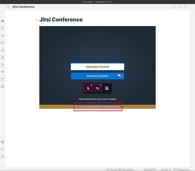195x171 pixels.
Task: Close the Jitsi Conference pane
Action: coord(180,7)
